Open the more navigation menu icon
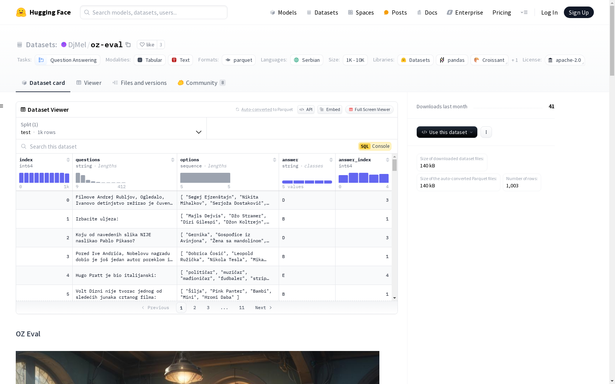This screenshot has height=384, width=615. [524, 12]
